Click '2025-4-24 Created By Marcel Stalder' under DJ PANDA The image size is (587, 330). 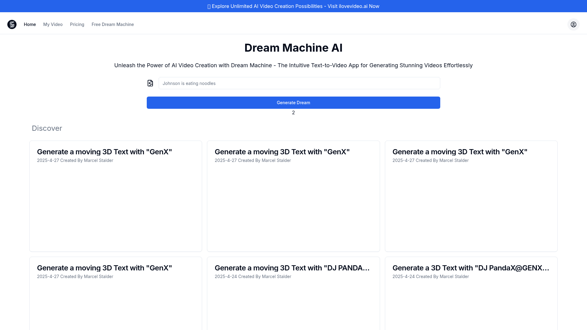[x=253, y=277]
